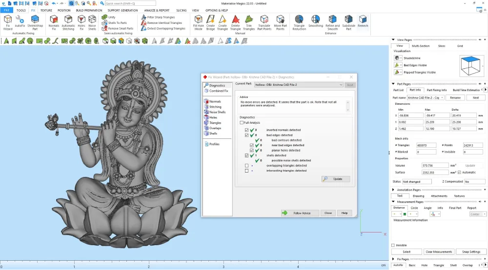This screenshot has width=488, height=270.
Task: Collapse the Measurement Pages section
Action: pos(393,202)
